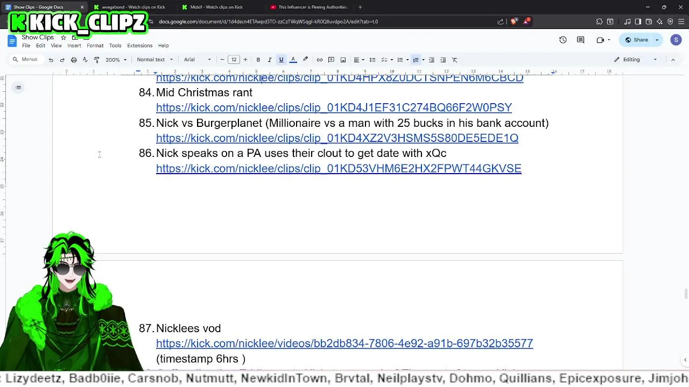The image size is (689, 387).
Task: Increase the indent
Action: [x=443, y=60]
